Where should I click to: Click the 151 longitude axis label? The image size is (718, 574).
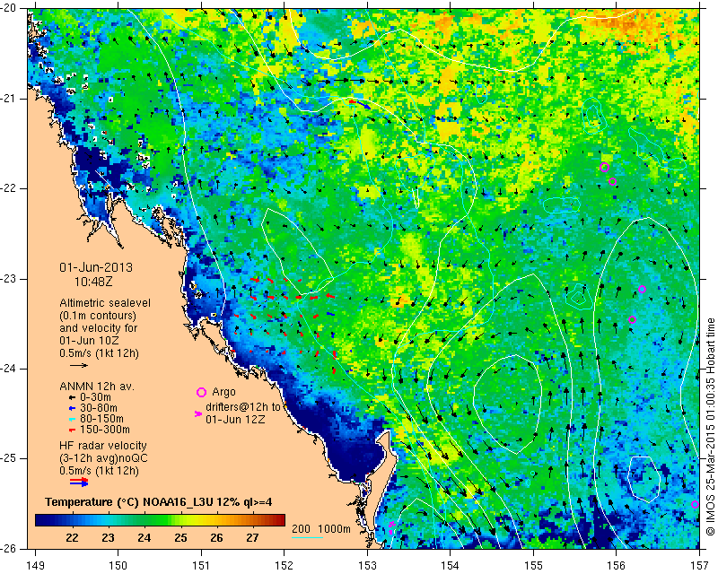coord(201,566)
